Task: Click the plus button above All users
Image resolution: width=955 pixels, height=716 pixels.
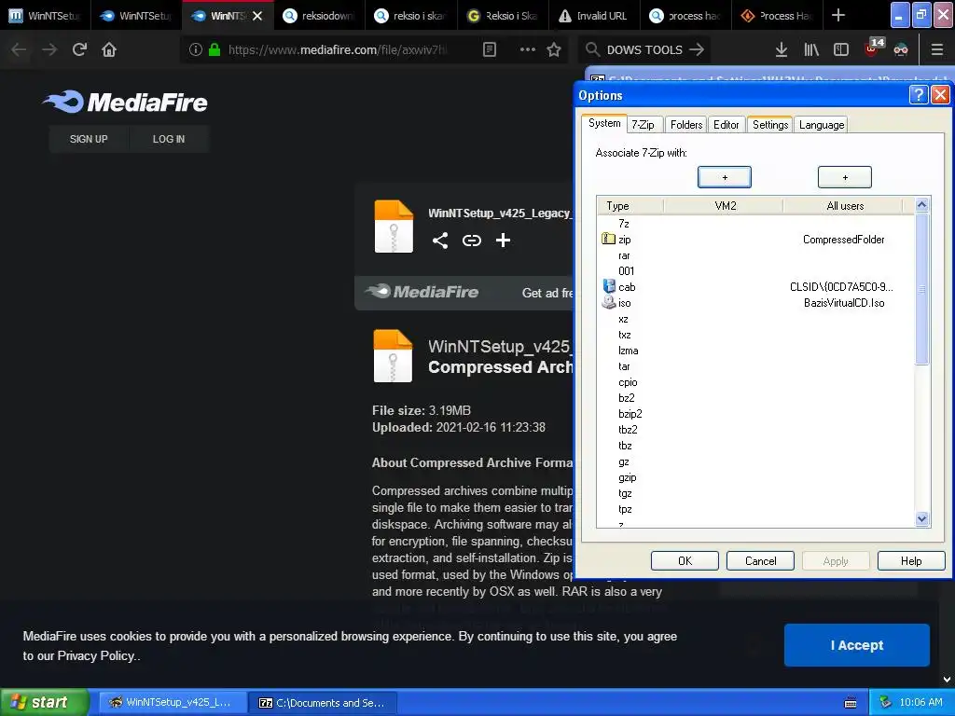Action: [845, 177]
